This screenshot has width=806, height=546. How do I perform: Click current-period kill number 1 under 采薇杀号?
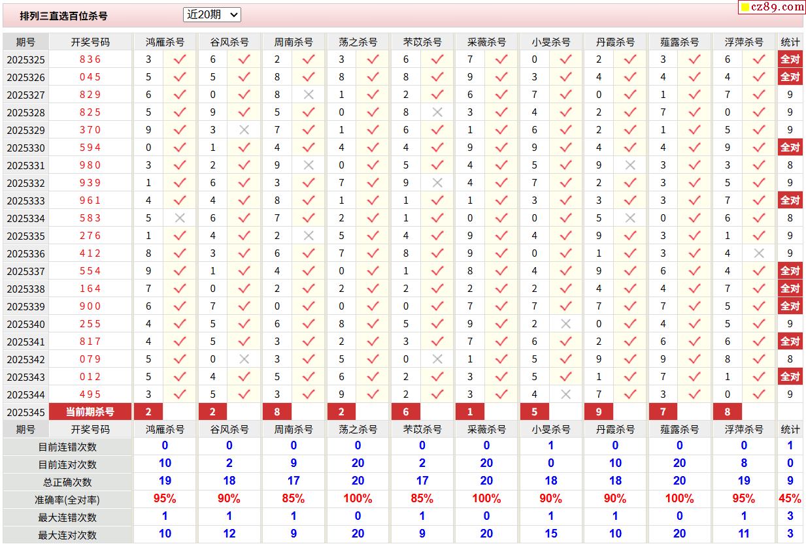click(471, 412)
